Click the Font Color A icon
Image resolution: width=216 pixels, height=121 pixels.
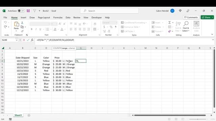(x=62, y=29)
